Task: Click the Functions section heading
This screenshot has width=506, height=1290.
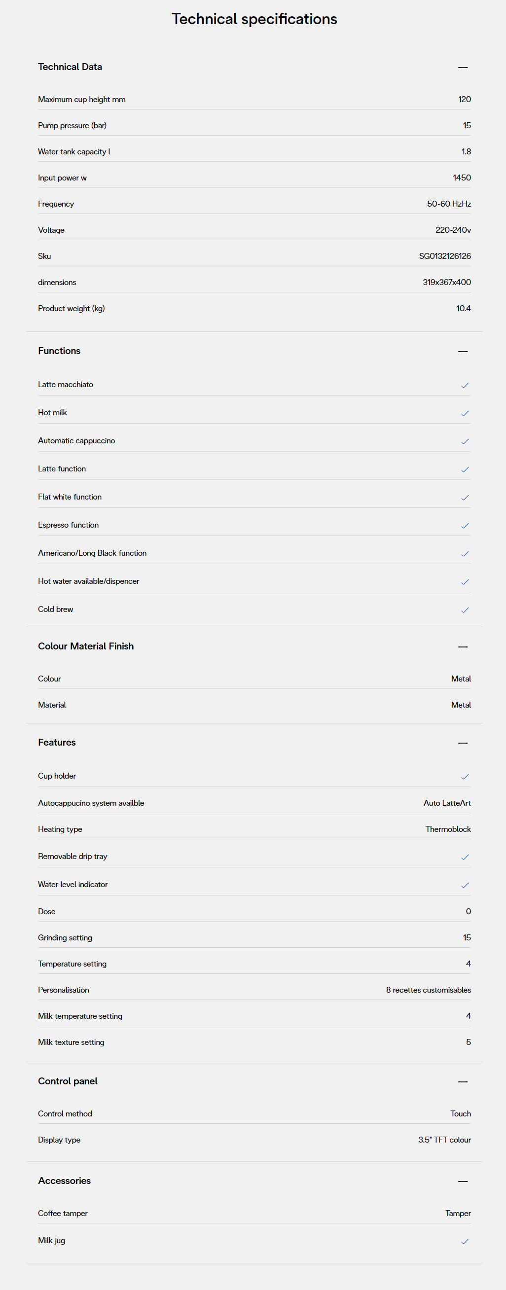Action: 59,351
